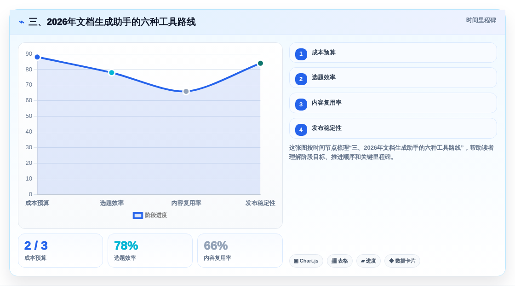Click the heading 三、2026年文档生成助手的六种工具路线

(x=112, y=22)
